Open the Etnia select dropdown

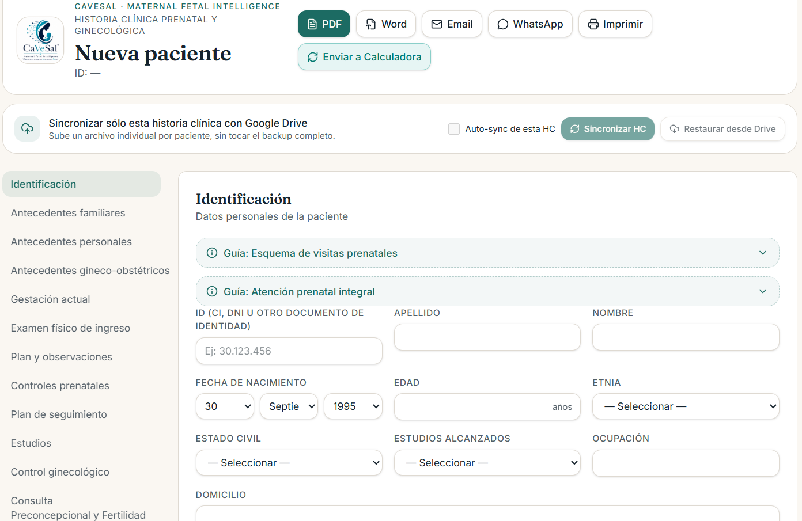click(686, 406)
